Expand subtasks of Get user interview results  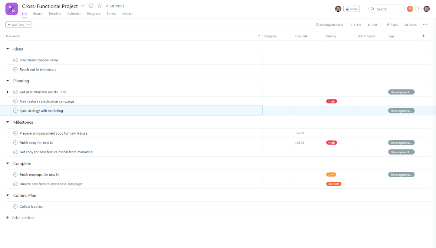tap(8, 92)
